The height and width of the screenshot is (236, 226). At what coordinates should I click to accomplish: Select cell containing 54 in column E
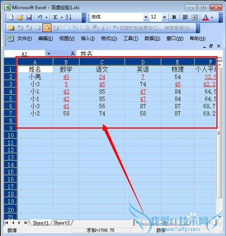coord(178,77)
